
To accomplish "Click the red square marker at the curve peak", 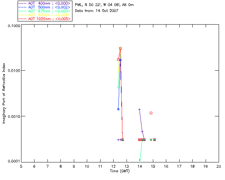I will tap(120, 49).
